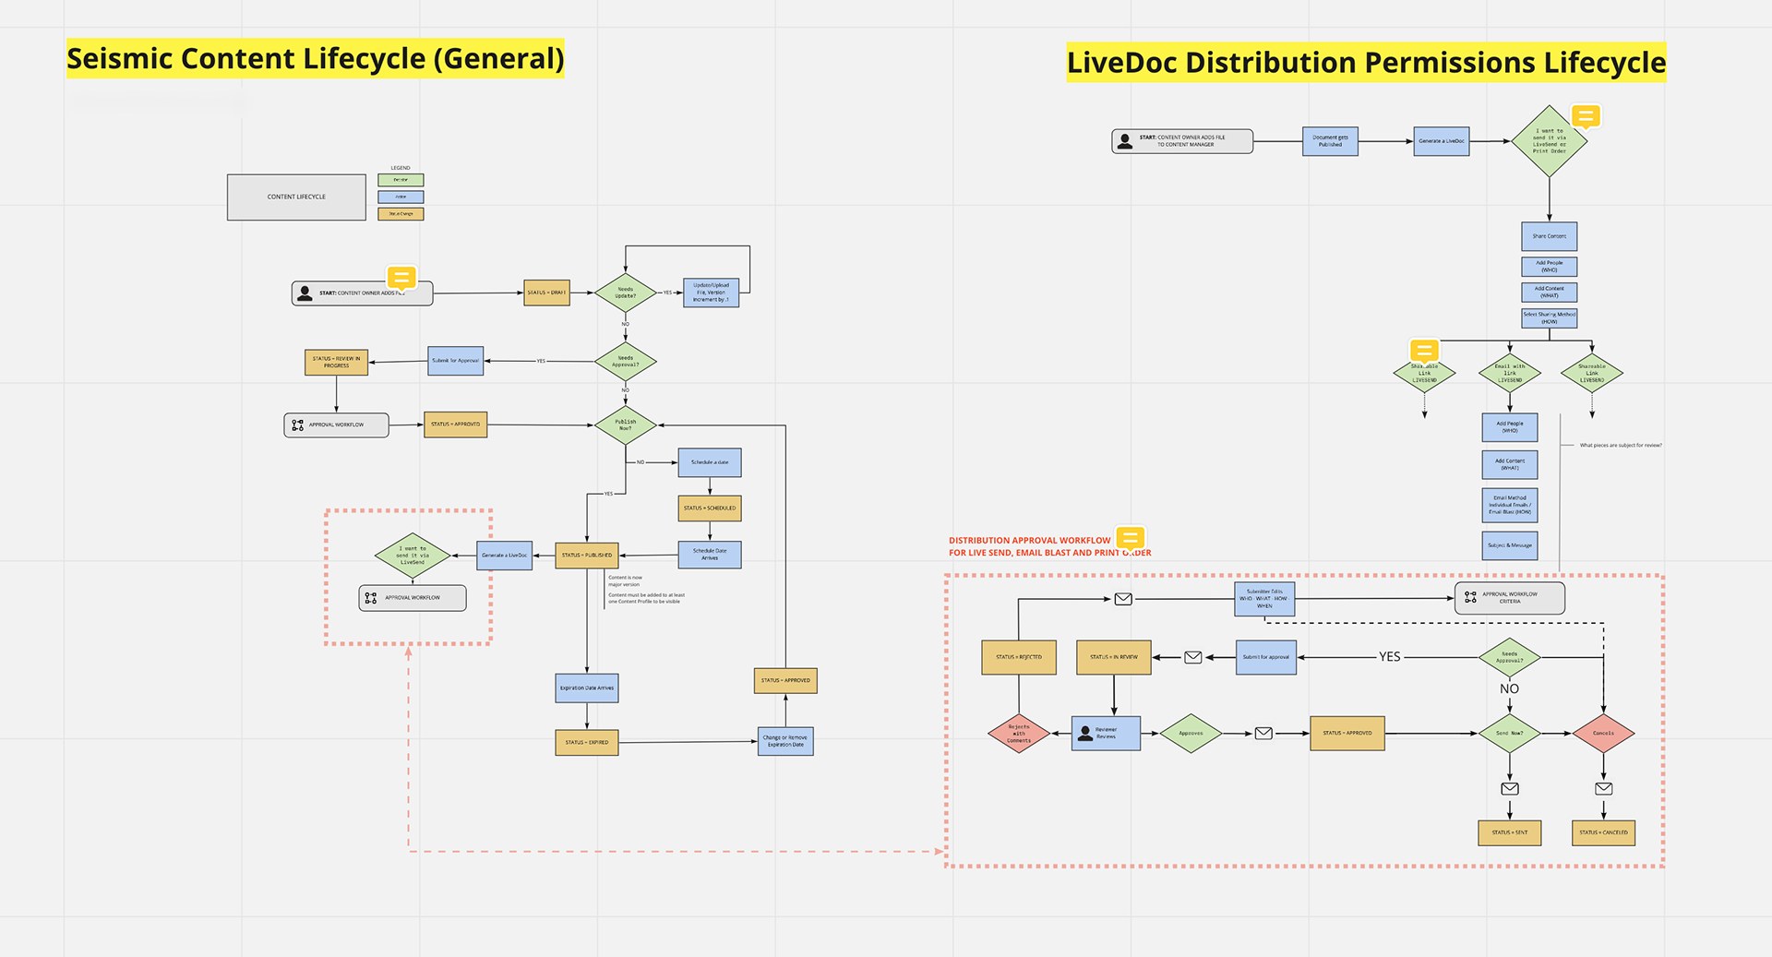Screen dimensions: 1772x957
Task: Select STATUS = APPROVED above Change Expiration Date
Action: tap(785, 681)
